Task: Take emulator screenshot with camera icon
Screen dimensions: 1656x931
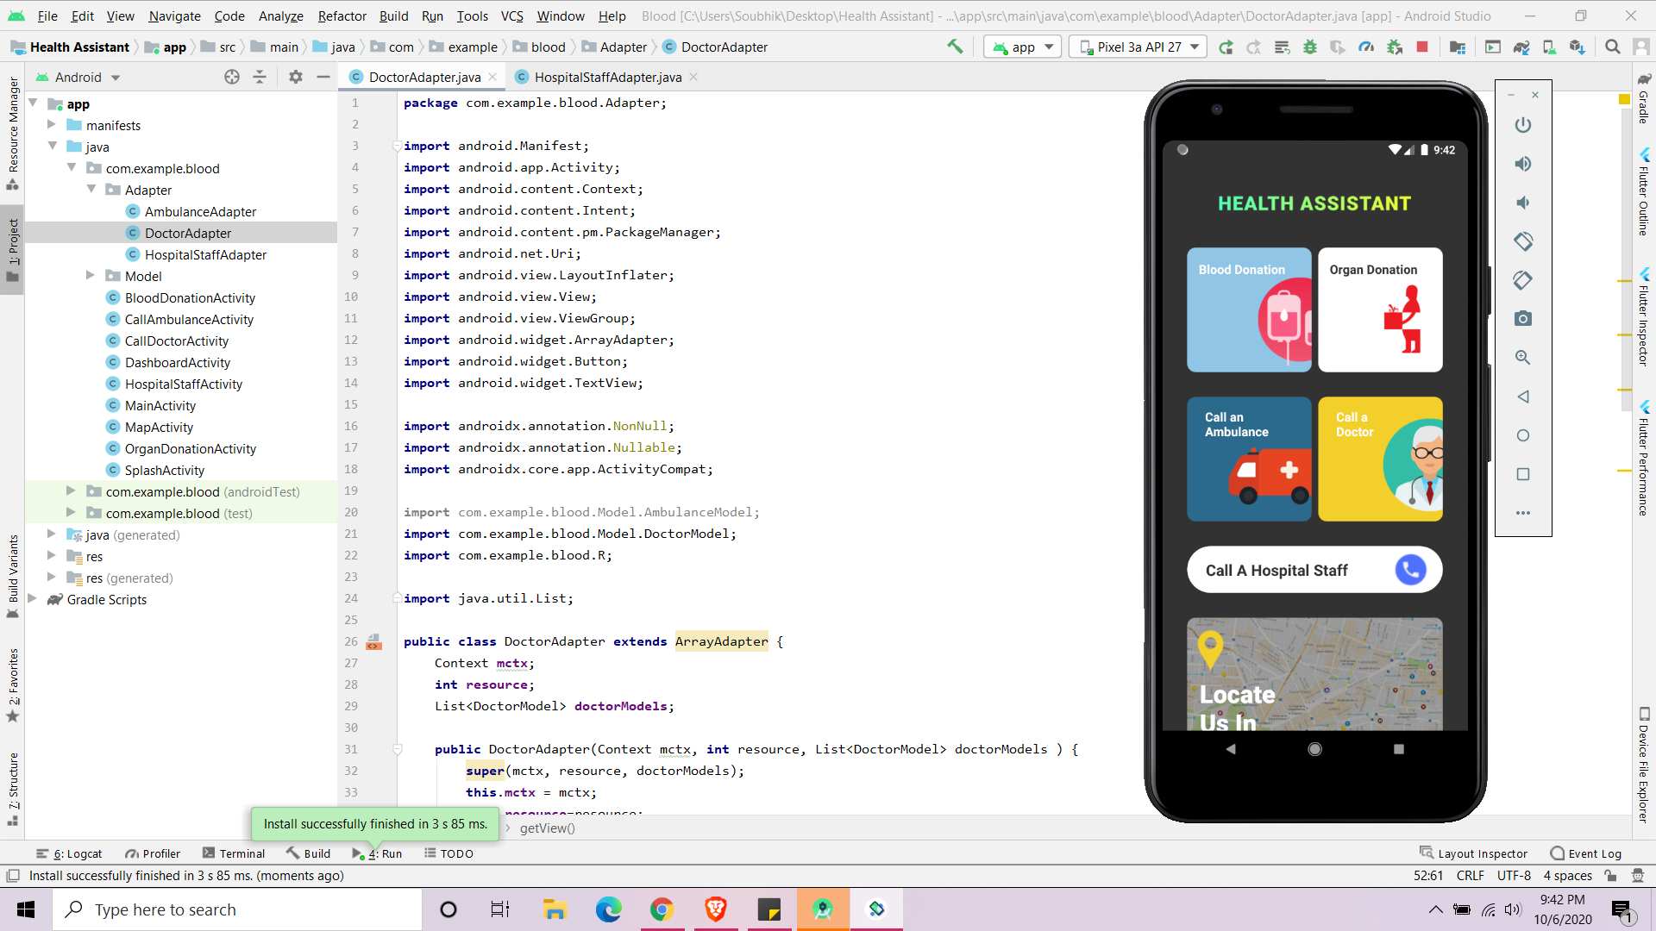Action: pyautogui.click(x=1523, y=319)
